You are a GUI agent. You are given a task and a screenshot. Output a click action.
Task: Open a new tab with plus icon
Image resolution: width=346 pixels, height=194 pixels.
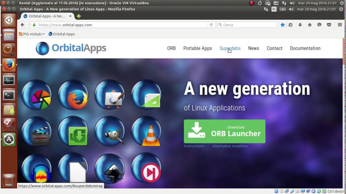tap(79, 16)
